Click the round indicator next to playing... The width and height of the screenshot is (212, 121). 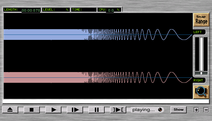[160, 110]
